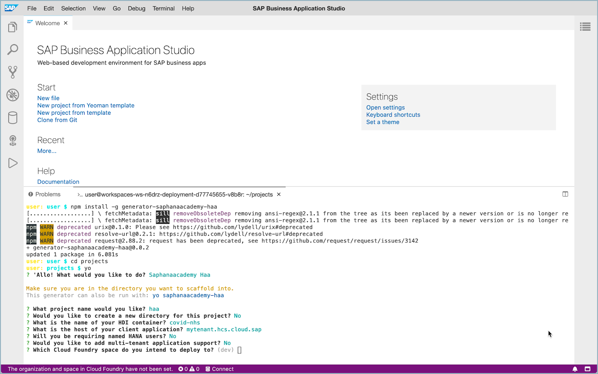Close the Welcome tab
Screen dimensions: 598x374
[x=66, y=23]
